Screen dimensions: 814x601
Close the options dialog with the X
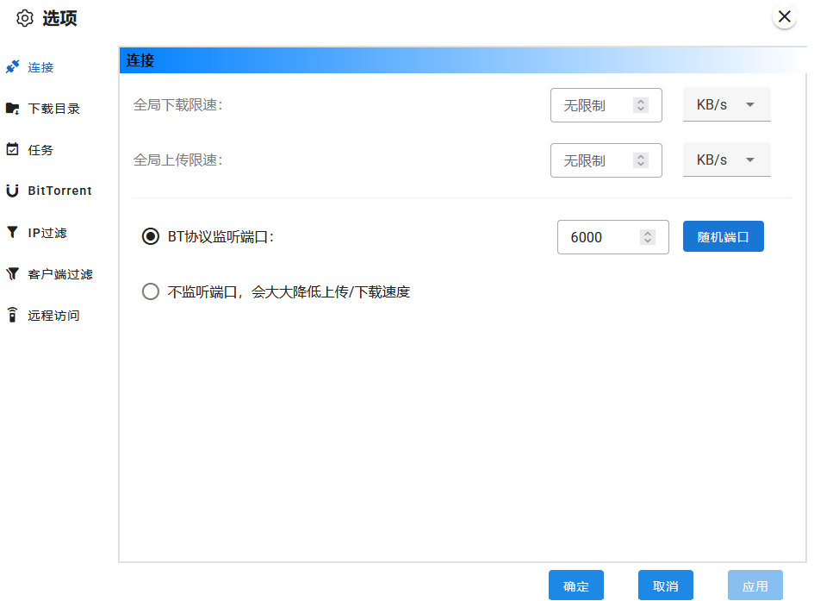(784, 16)
